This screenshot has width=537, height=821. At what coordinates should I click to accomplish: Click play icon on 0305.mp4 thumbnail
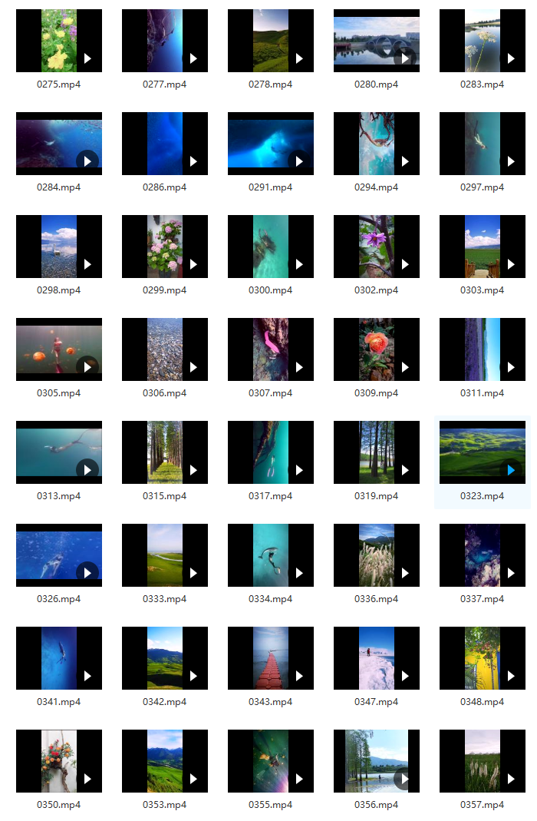pos(87,367)
